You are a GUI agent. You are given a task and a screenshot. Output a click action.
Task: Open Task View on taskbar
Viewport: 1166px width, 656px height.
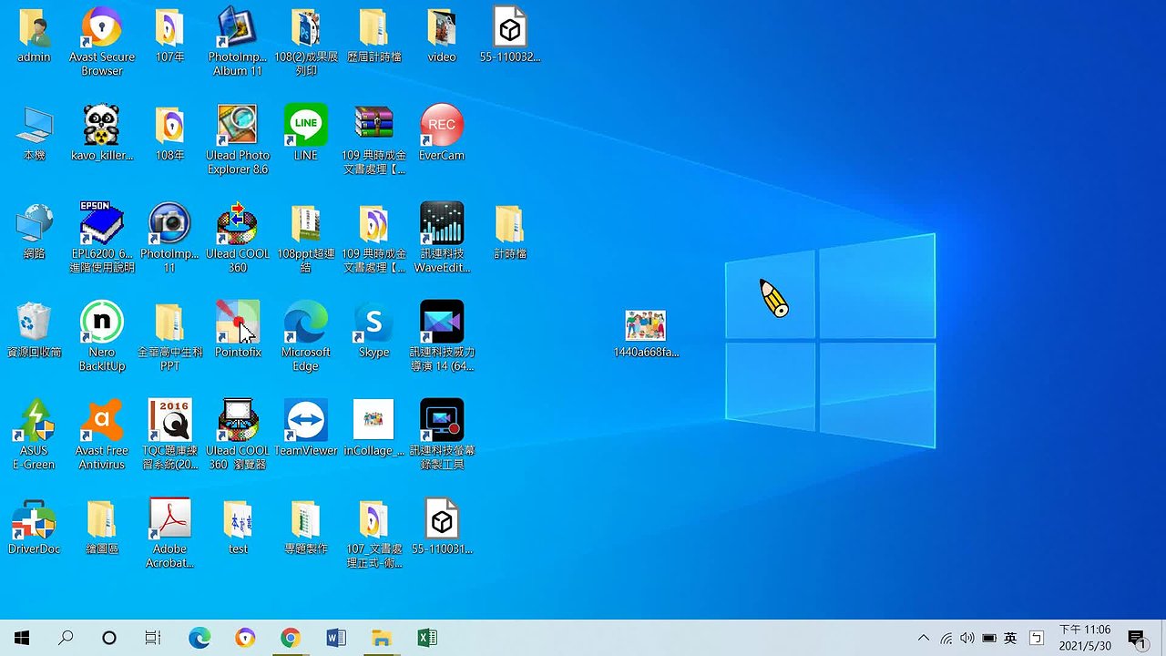[153, 638]
